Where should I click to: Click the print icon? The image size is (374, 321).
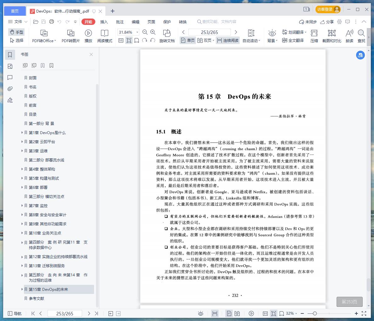coord(52,22)
